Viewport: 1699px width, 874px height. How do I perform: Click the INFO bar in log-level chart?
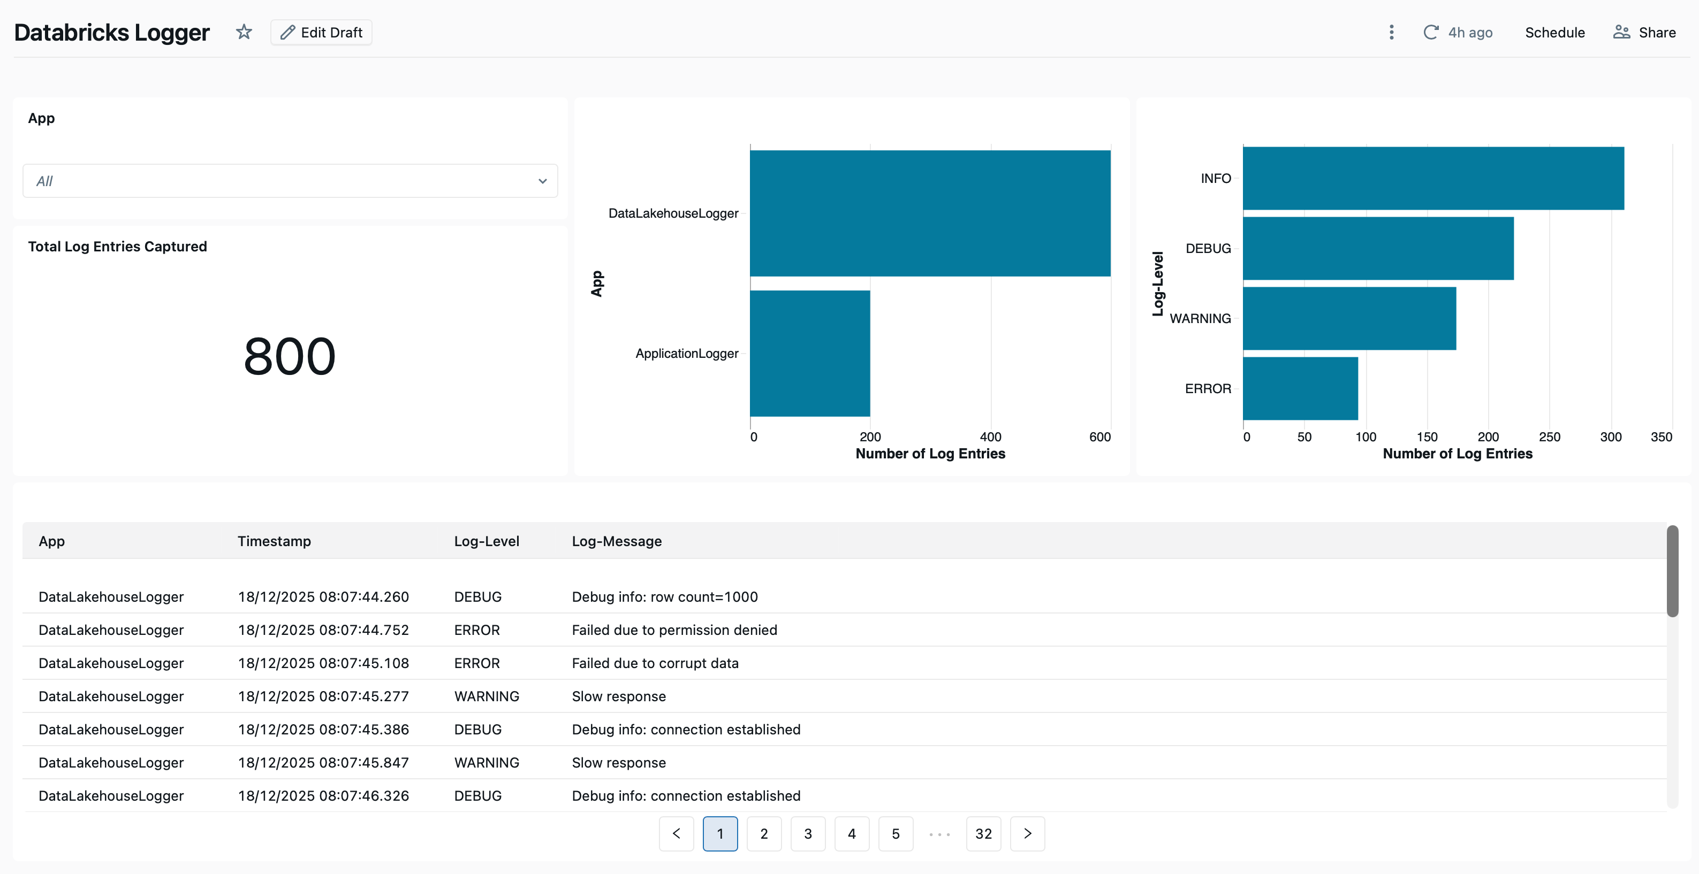1432,178
